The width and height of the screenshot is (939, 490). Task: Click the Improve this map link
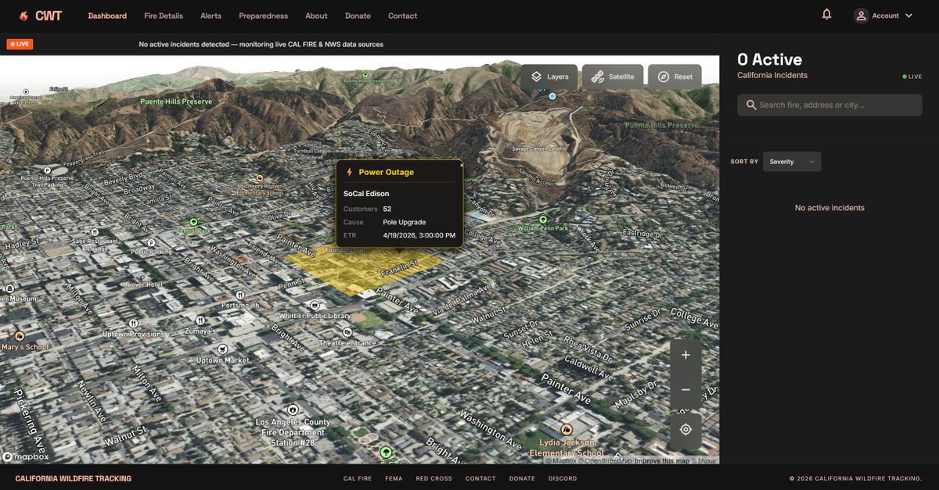661,460
